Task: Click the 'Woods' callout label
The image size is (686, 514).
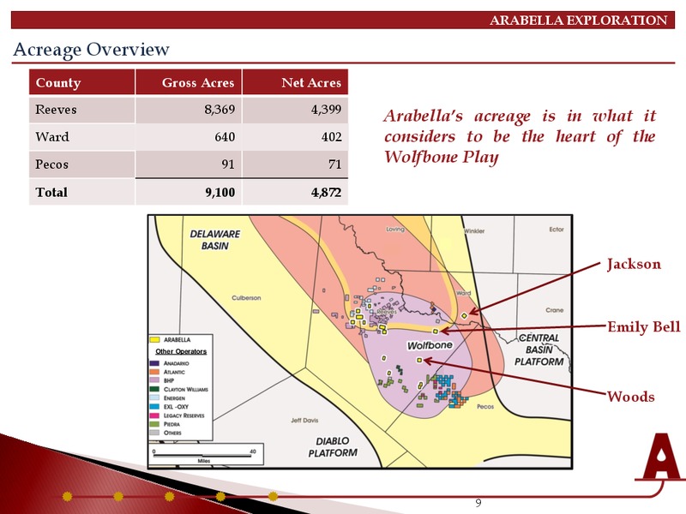Action: point(631,397)
